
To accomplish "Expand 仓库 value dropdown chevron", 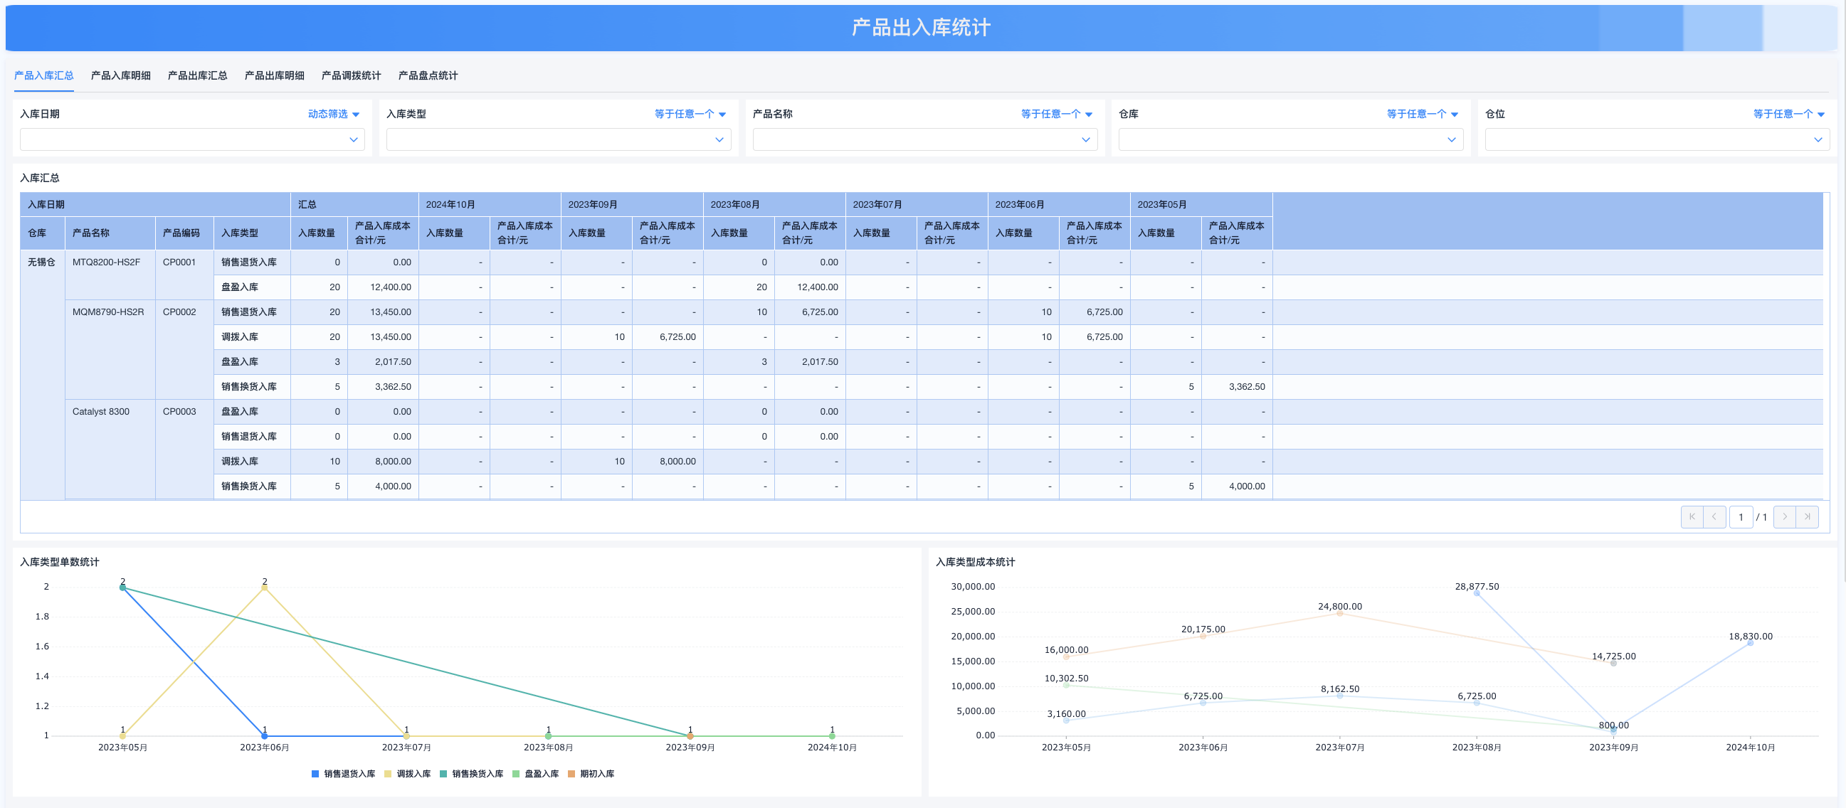I will [x=1451, y=139].
